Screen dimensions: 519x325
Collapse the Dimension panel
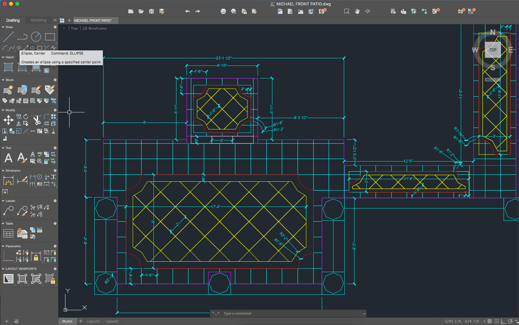click(3, 171)
